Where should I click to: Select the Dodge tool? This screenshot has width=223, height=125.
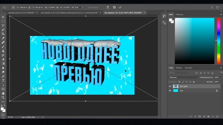[x=3, y=72]
